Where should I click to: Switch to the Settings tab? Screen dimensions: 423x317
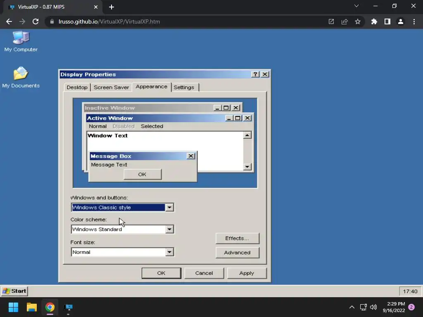click(184, 88)
